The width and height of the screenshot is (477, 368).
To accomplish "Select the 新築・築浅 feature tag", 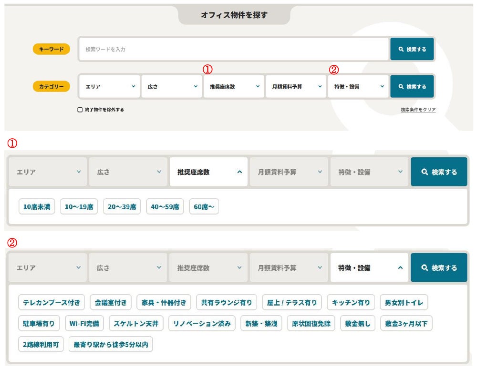I will [261, 324].
